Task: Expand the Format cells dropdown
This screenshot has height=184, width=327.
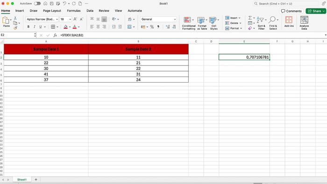Action: click(241, 28)
